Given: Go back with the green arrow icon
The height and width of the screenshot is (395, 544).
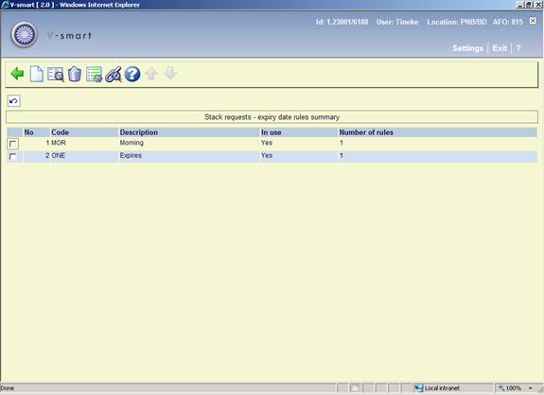Looking at the screenshot, I should click(x=17, y=74).
